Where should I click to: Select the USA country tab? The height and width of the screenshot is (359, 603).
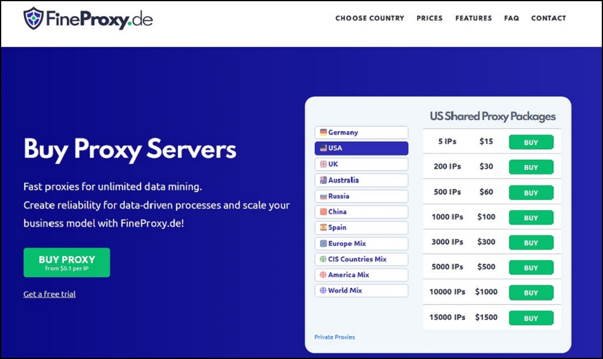pos(361,148)
